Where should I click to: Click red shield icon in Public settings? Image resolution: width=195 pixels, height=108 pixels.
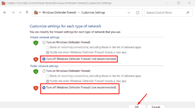click(x=36, y=88)
